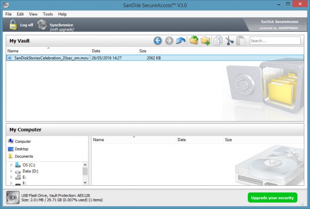
Task: Expand the OS (C:) tree node
Action: 11,165
